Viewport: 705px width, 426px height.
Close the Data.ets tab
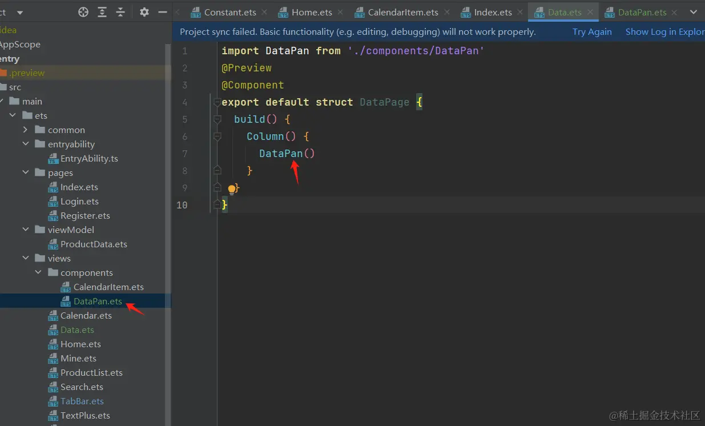click(591, 12)
